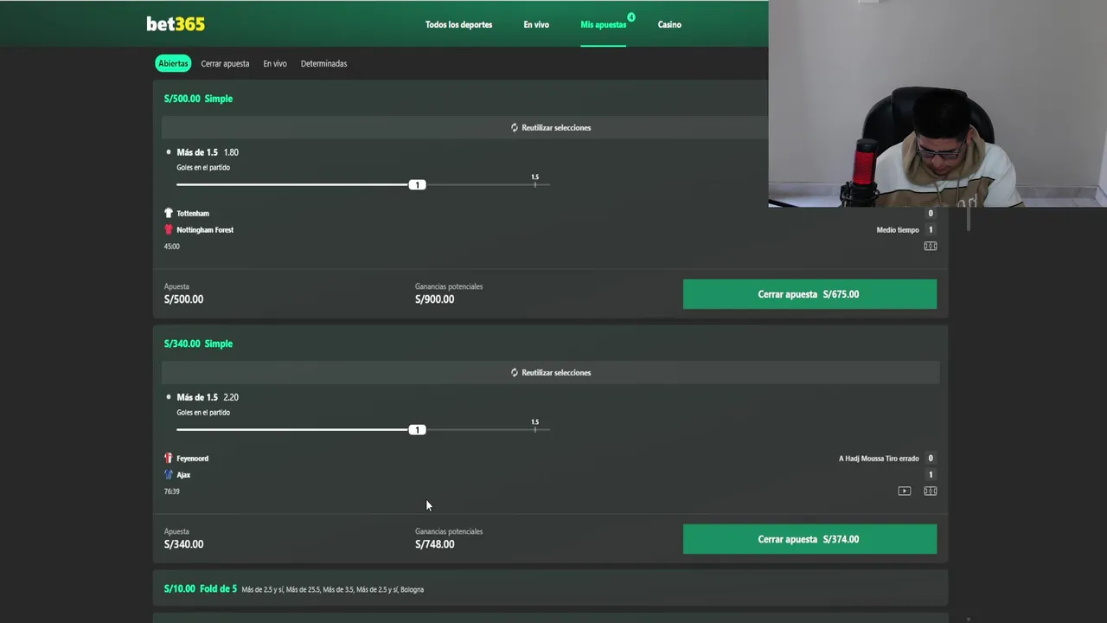1107x623 pixels.
Task: Open pitch view icon for Feyenoord match
Action: [x=931, y=491]
